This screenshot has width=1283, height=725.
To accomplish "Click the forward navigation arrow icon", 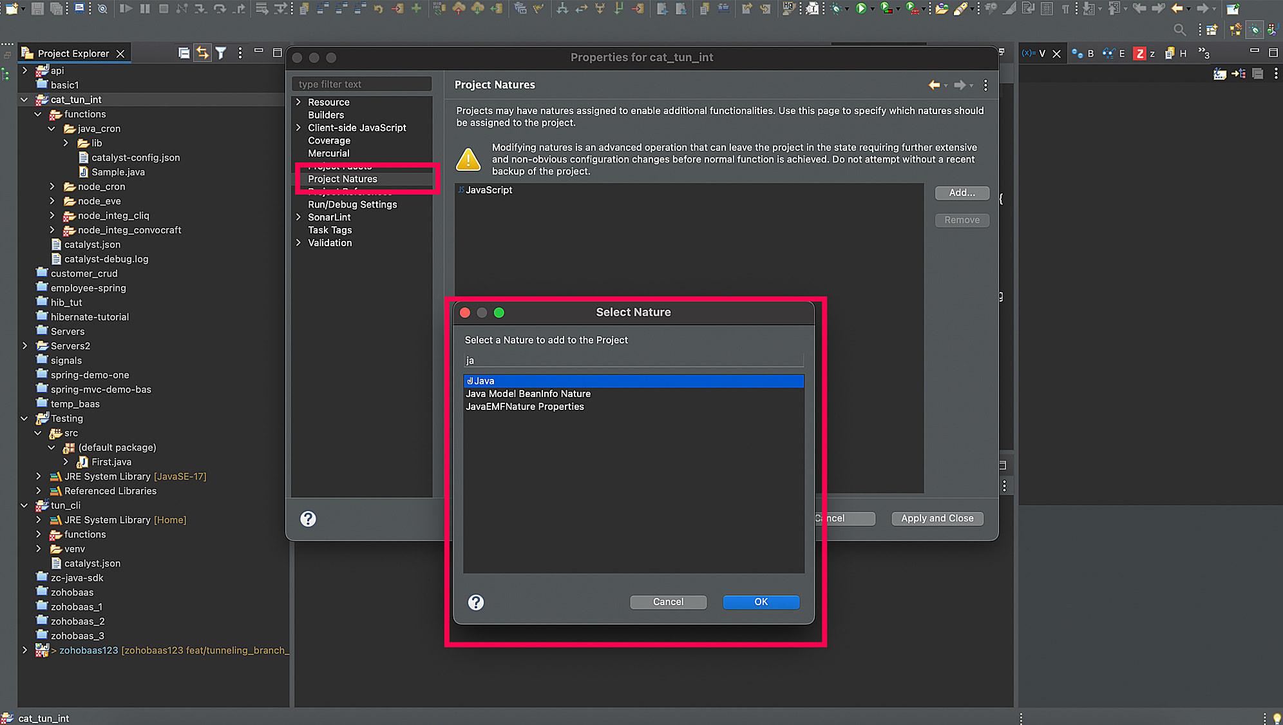I will click(959, 84).
